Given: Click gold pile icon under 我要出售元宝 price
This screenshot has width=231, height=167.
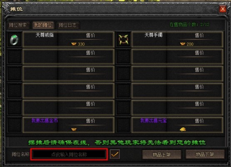Looking at the screenshot, I should (x=183, y=129).
